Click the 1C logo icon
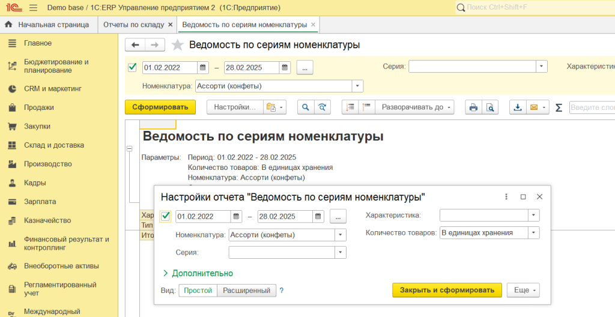The height and width of the screenshot is (317, 615). tap(14, 7)
